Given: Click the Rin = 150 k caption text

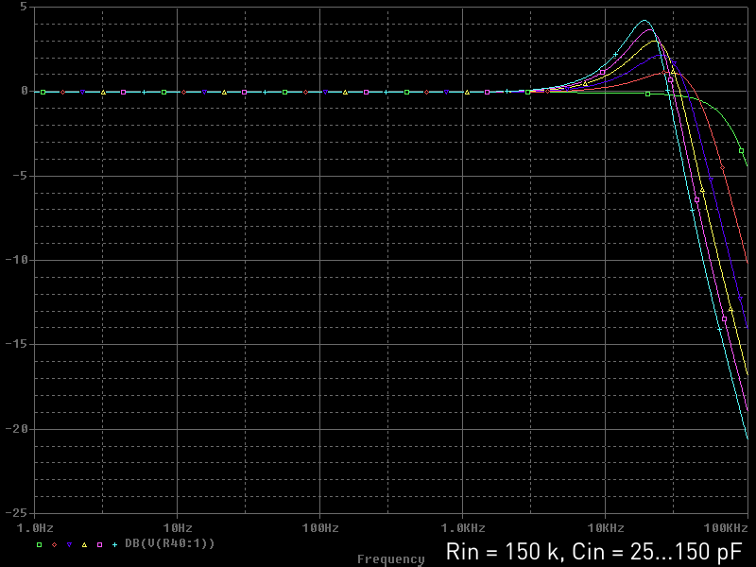Looking at the screenshot, I should click(505, 552).
